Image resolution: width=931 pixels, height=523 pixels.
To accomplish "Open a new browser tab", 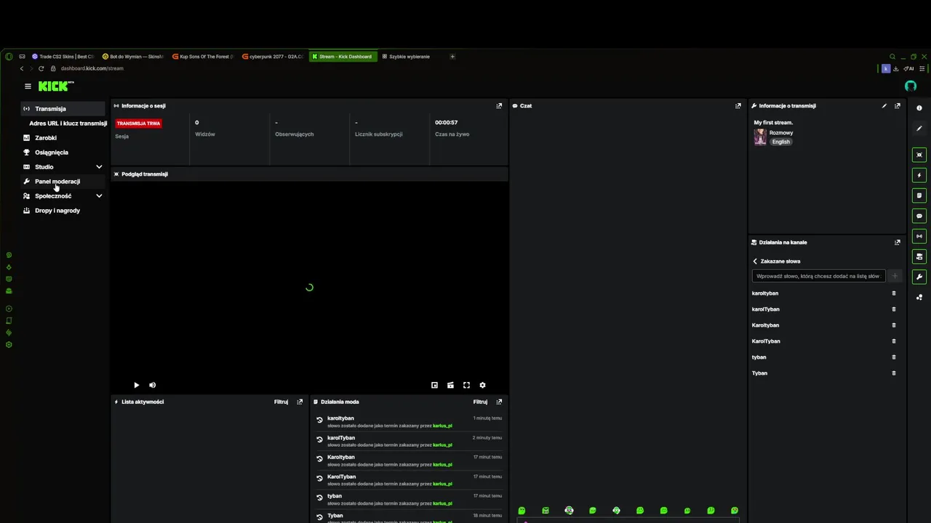I will tap(452, 57).
